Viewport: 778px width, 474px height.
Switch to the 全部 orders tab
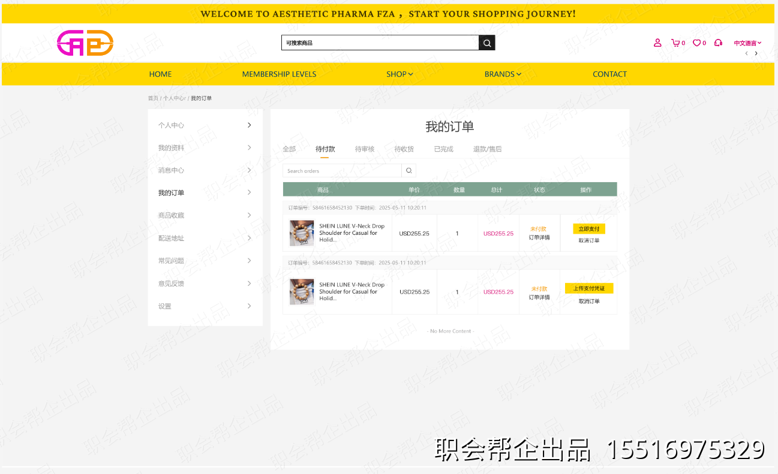289,149
